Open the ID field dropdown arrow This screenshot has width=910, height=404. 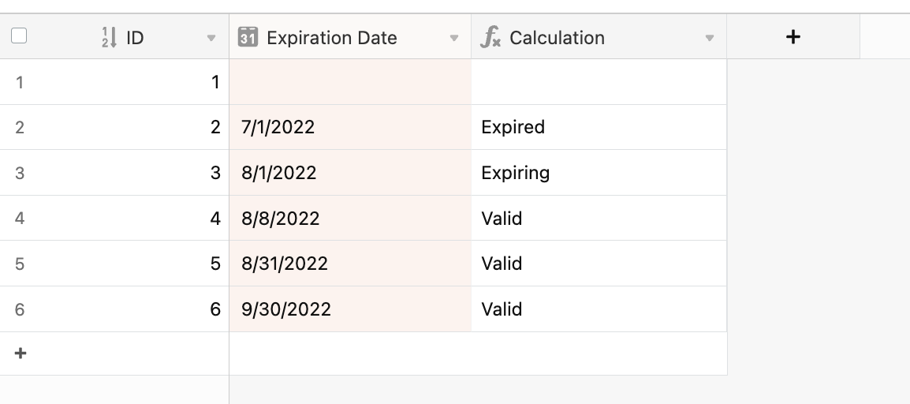pyautogui.click(x=211, y=39)
